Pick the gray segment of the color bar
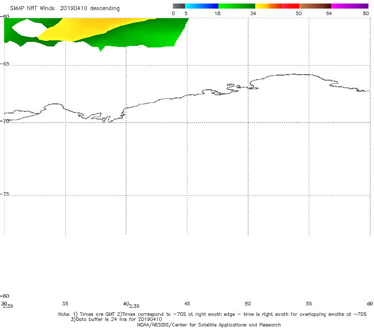Screen dimensions: 374x328 point(179,6)
